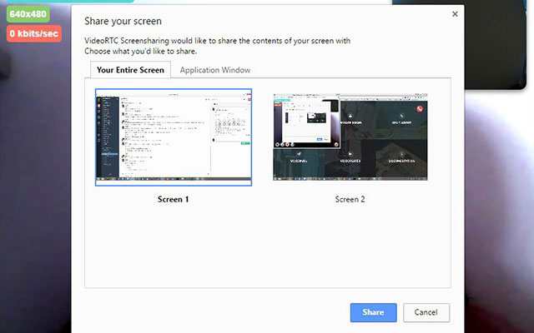Click the 640x480 resolution badge
This screenshot has width=534, height=333.
coord(28,14)
